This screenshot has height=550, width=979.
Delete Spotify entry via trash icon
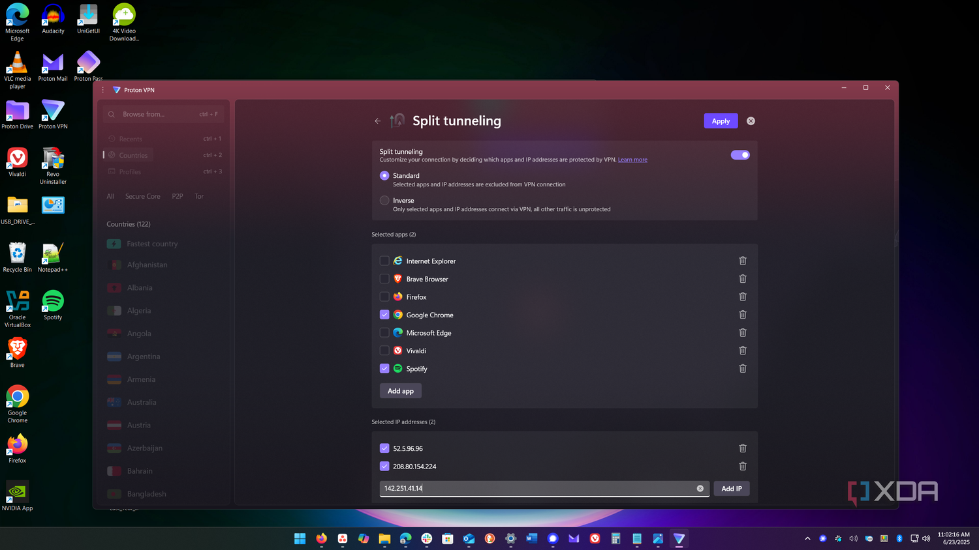point(743,368)
